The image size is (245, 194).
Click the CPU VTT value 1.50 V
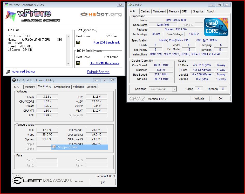47,111
